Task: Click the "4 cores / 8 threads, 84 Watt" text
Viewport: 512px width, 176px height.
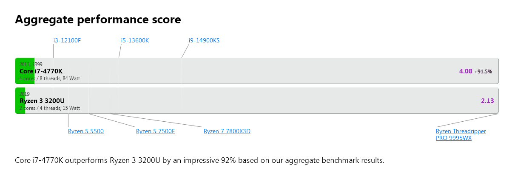Action: point(50,78)
